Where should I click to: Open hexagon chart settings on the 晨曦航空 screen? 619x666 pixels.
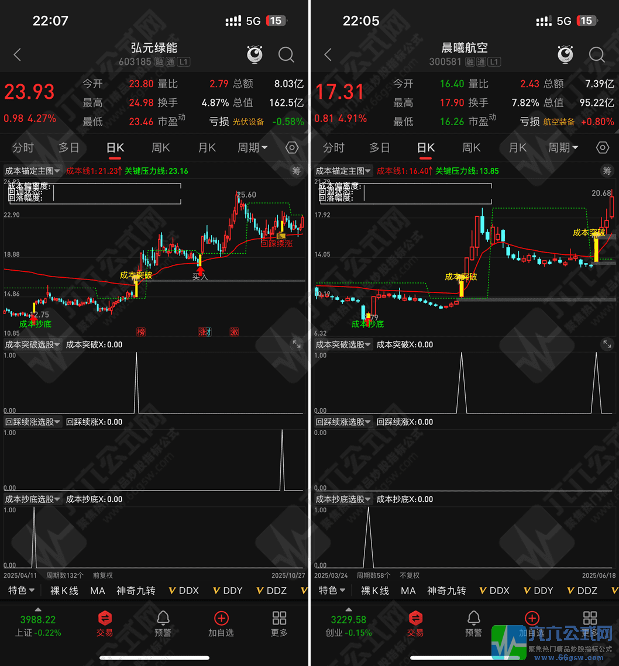pos(602,147)
